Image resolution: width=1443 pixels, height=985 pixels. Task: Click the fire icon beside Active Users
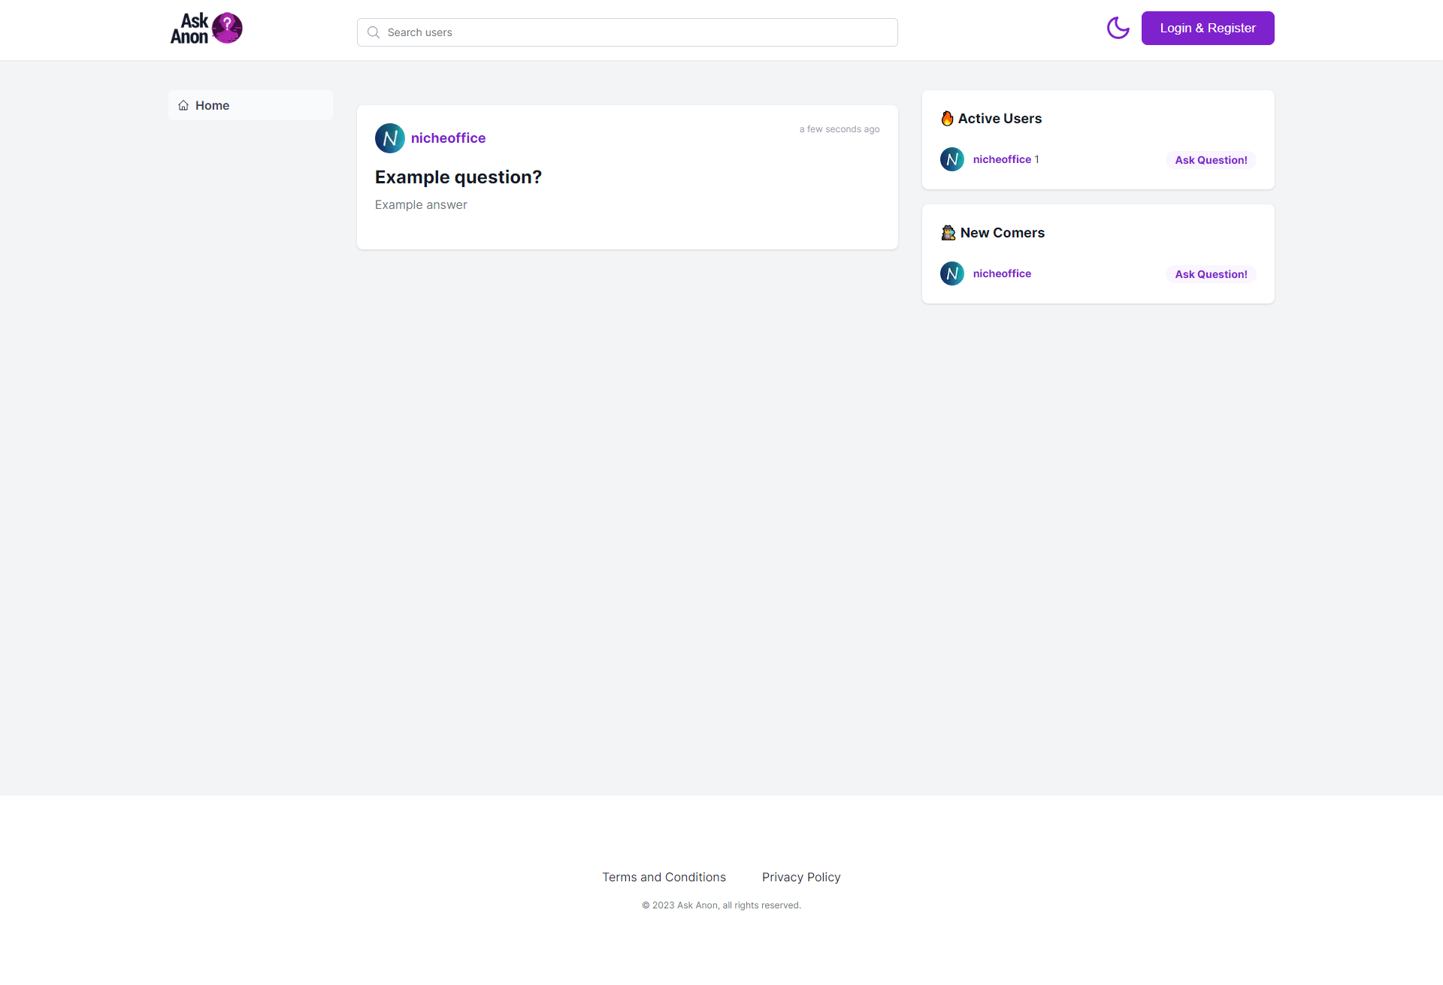[x=947, y=119]
